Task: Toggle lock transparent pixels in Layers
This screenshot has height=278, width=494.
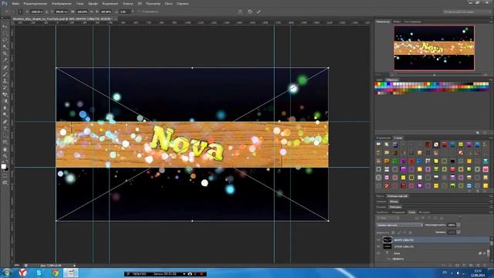Action: tap(393, 232)
